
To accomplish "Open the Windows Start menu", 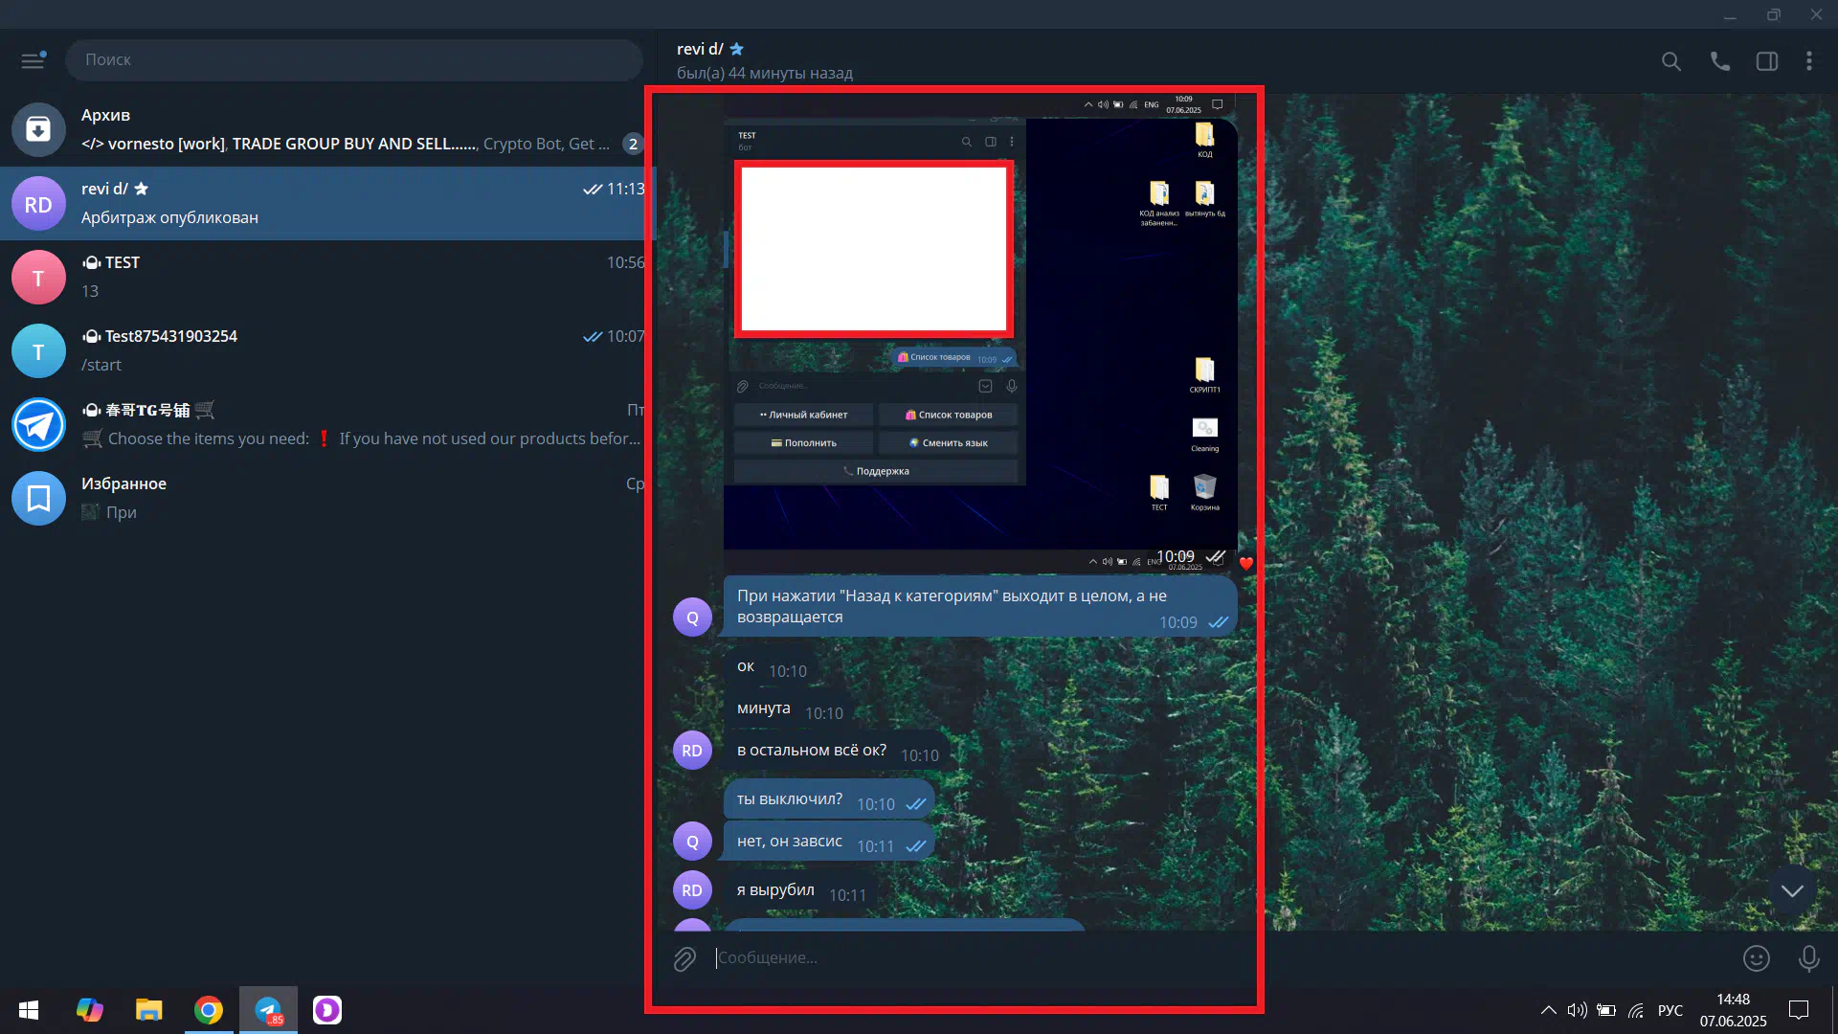I will [29, 1010].
